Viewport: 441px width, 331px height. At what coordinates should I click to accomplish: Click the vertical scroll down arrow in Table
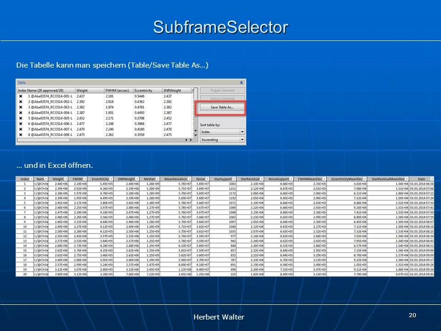pos(196,135)
